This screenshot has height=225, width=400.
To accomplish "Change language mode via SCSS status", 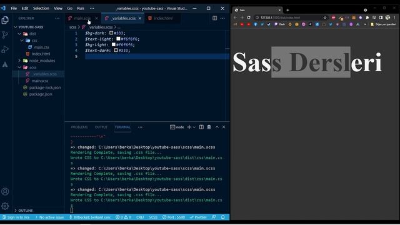I will click(153, 217).
